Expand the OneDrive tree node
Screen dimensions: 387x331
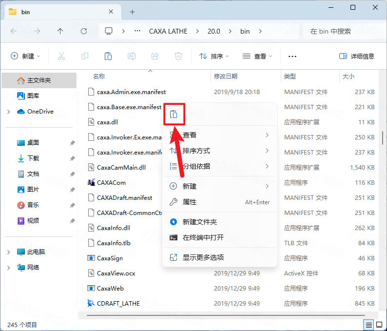(x=9, y=112)
